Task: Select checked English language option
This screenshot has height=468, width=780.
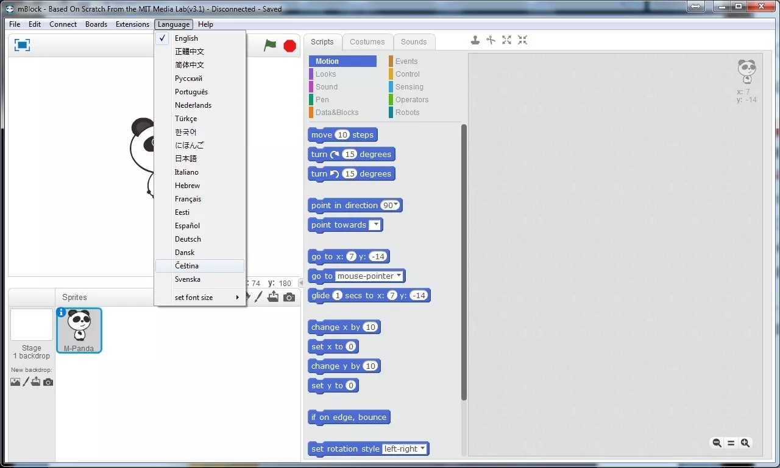Action: tap(200, 38)
